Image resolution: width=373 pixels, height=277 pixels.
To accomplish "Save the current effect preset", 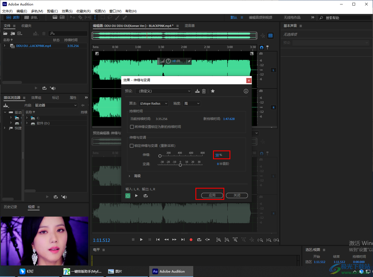I will point(197,91).
